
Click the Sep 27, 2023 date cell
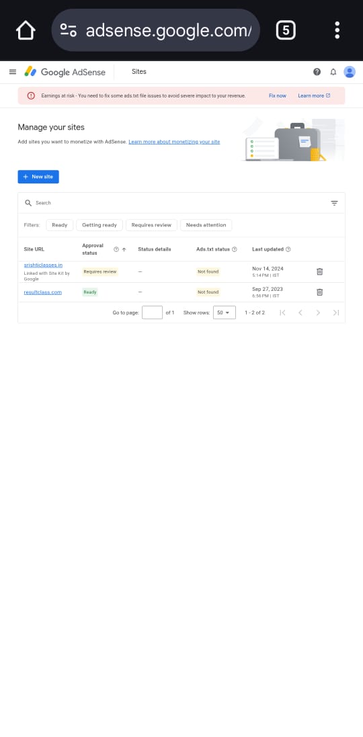click(x=268, y=292)
